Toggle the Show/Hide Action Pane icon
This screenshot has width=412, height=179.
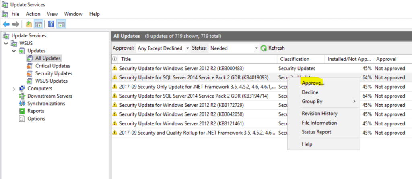(x=61, y=24)
